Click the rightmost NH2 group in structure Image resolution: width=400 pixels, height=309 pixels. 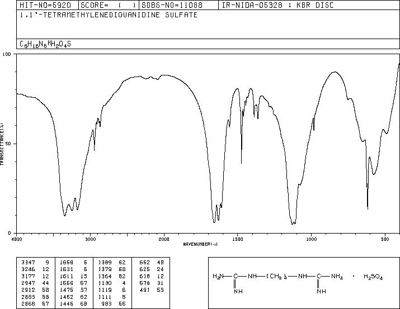(337, 277)
